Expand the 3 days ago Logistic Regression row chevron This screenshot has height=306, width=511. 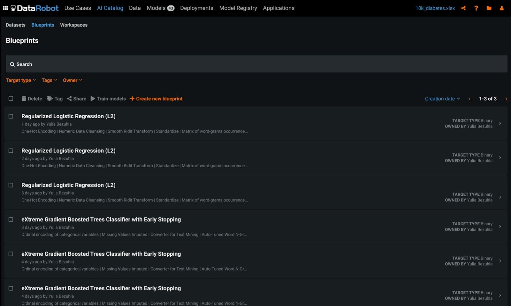500,197
